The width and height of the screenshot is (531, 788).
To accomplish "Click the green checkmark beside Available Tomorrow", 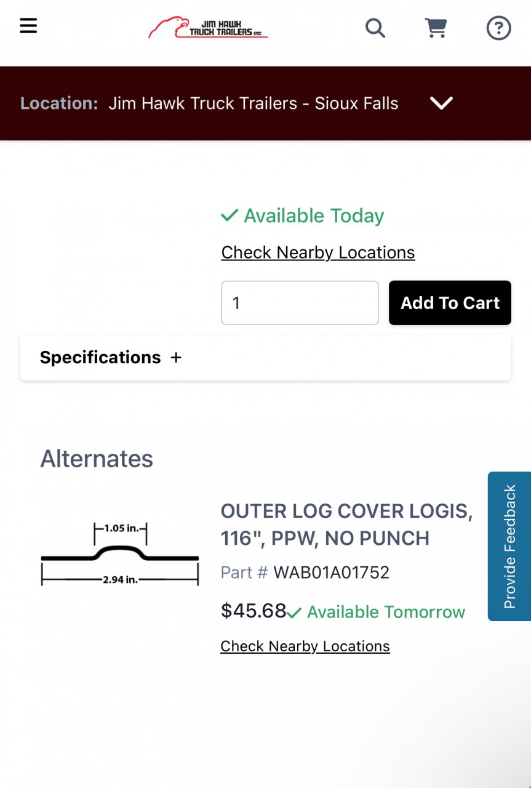I will click(x=294, y=613).
